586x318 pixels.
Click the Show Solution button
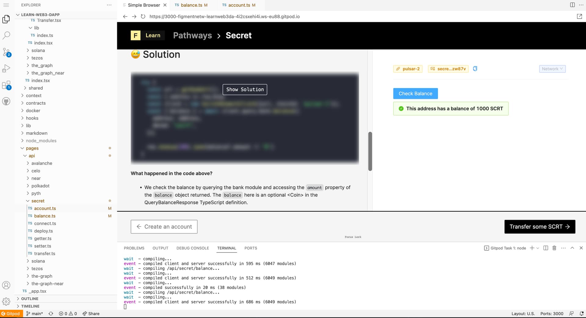point(245,90)
